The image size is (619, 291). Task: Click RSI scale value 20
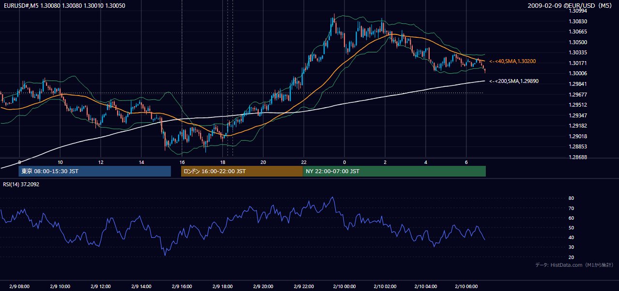pos(572,257)
